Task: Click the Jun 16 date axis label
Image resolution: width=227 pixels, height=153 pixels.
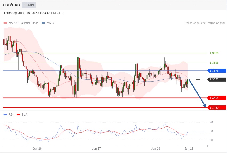Action: pos(37,148)
